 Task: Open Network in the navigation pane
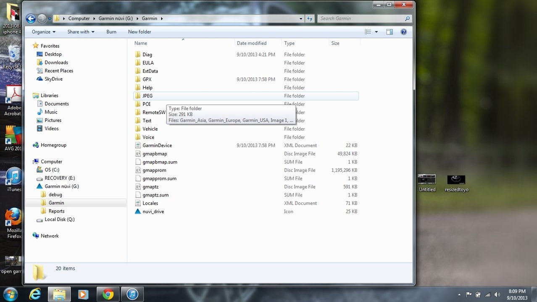pyautogui.click(x=50, y=236)
